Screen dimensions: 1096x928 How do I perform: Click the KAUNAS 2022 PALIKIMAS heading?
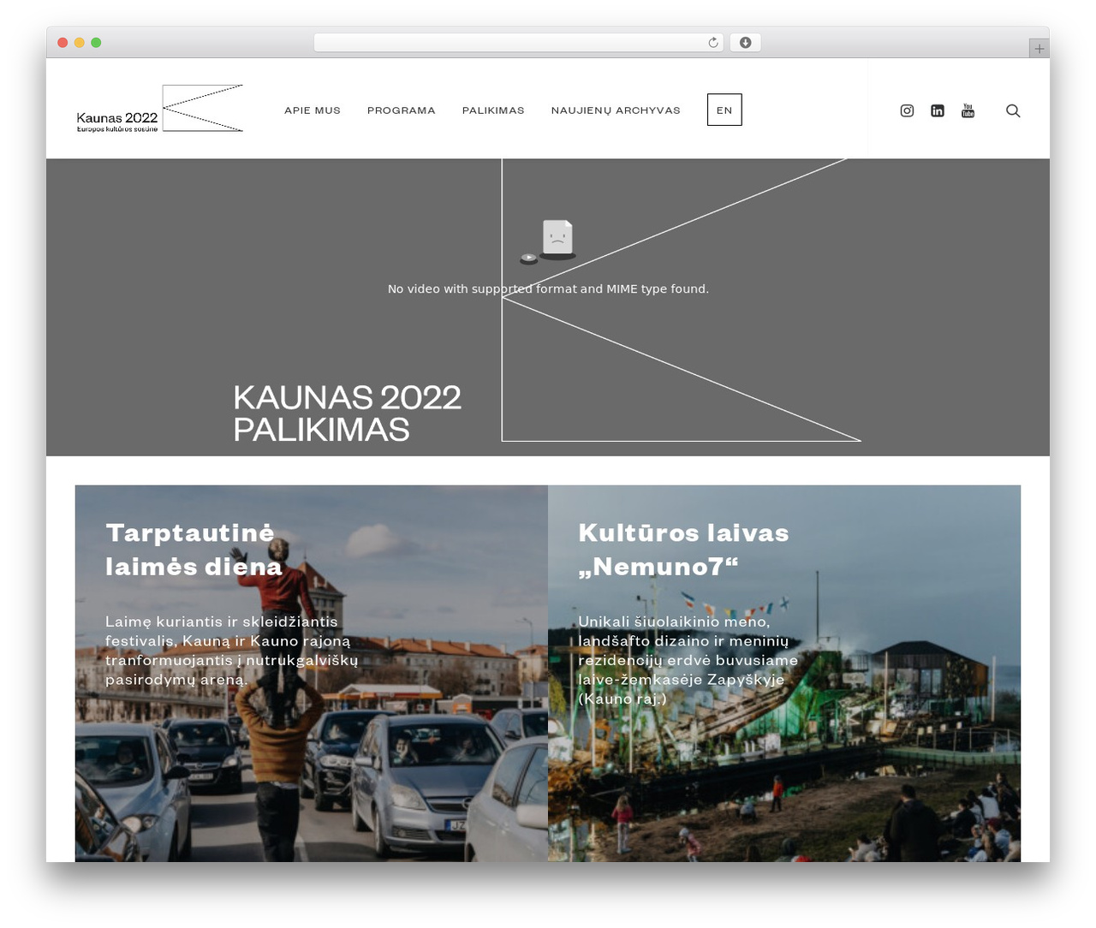click(347, 413)
